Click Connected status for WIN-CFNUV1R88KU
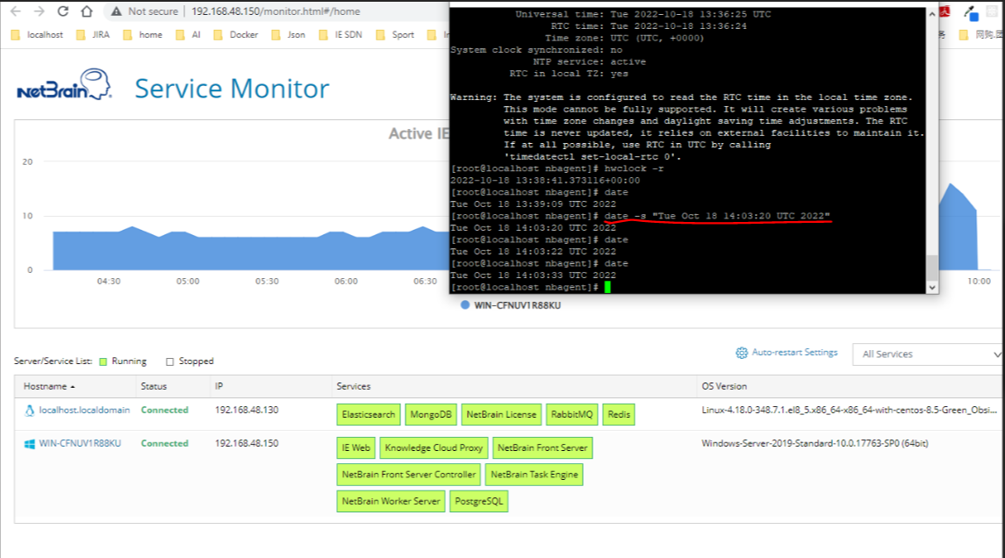The image size is (1005, 558). (165, 443)
